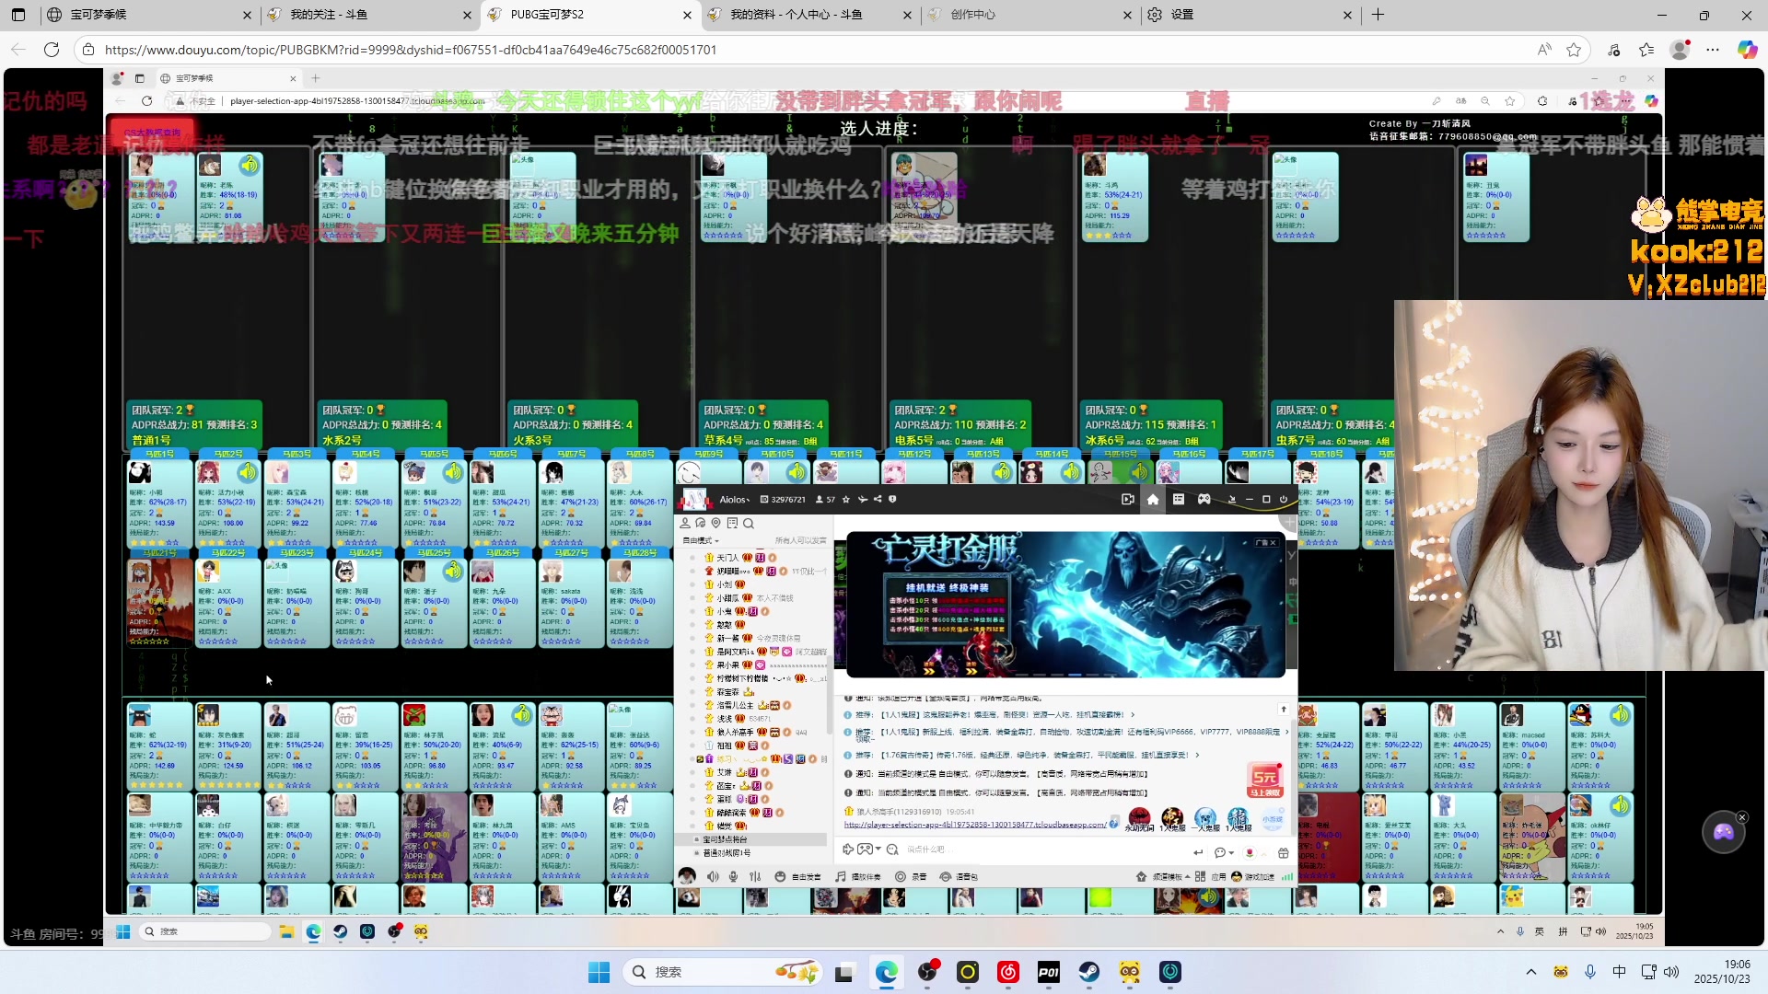Open the Copilot icon in Edge toolbar

1747,50
